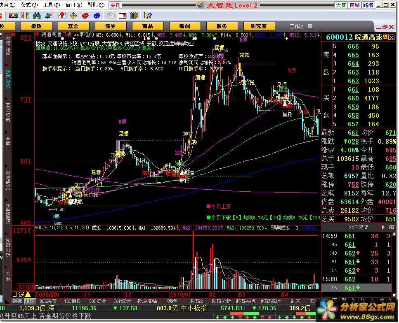
Task: Select the 标准 bottom tab
Action: [172, 301]
